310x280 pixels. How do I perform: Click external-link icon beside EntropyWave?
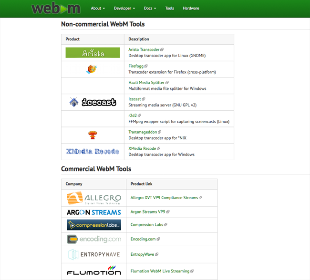156,254
